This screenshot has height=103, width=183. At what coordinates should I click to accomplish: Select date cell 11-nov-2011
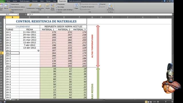tap(29, 32)
